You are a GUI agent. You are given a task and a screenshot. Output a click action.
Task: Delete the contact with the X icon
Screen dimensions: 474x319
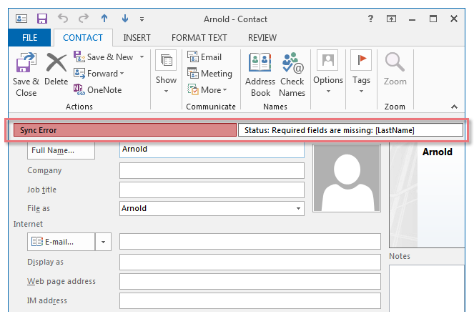click(x=56, y=63)
